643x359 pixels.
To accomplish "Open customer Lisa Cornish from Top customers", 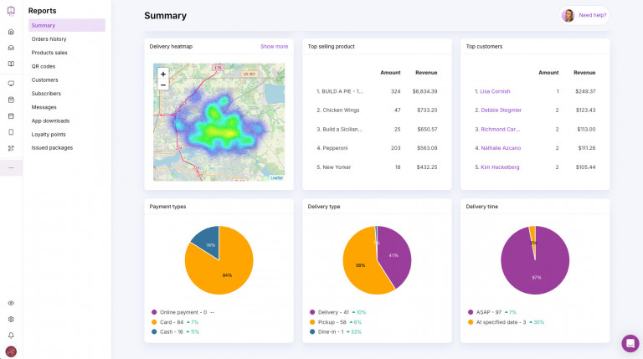I will (495, 91).
